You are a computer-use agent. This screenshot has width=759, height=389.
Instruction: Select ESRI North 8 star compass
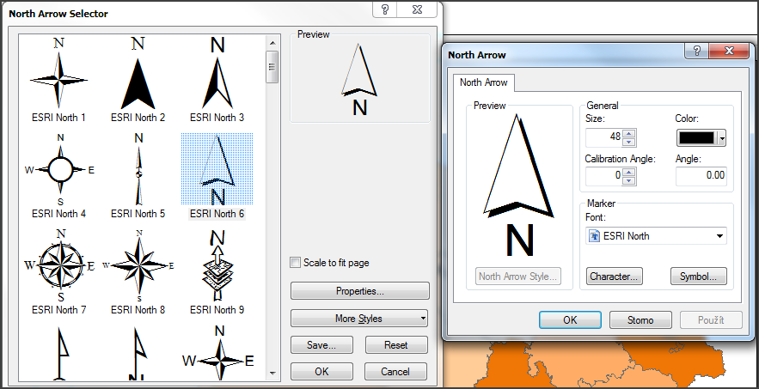coord(138,271)
